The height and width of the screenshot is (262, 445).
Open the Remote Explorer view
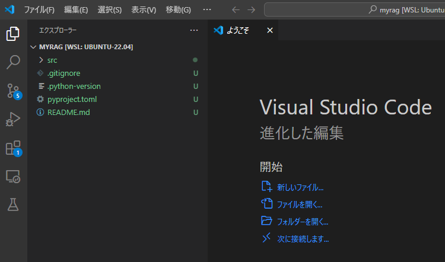[x=13, y=177]
